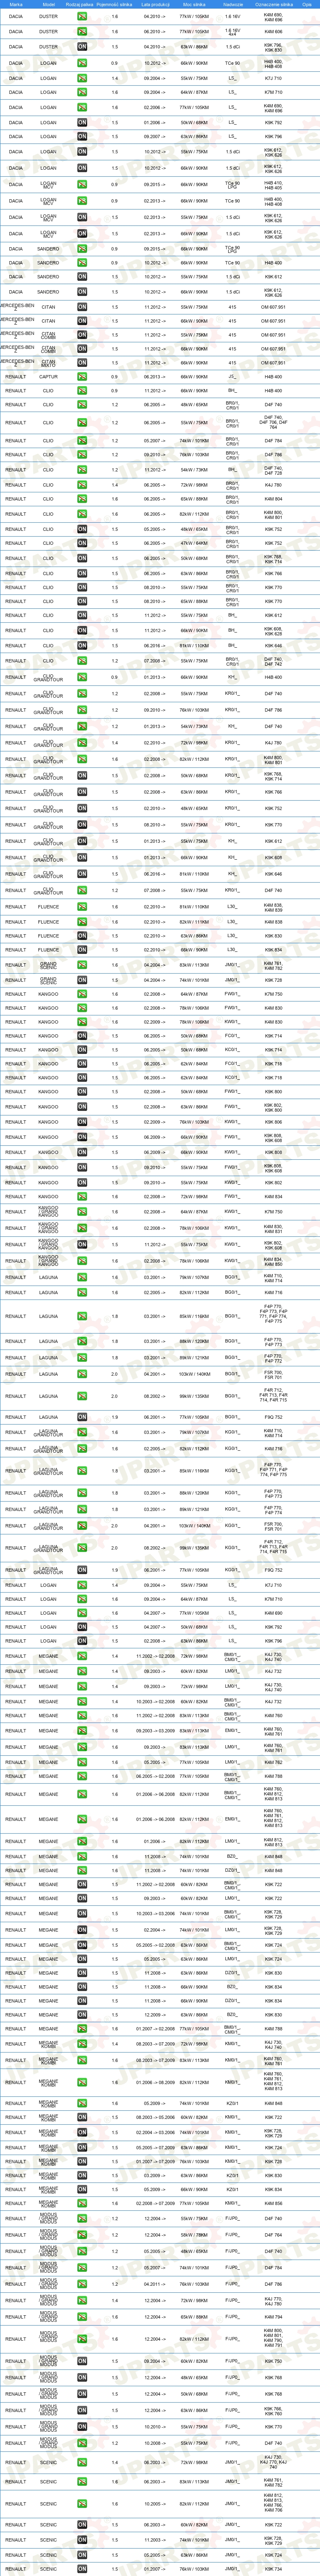Viewport: 320px width, 2576px height.
Task: Click petrol icon in Modus 04.2011 row
Action: pos(82,2285)
